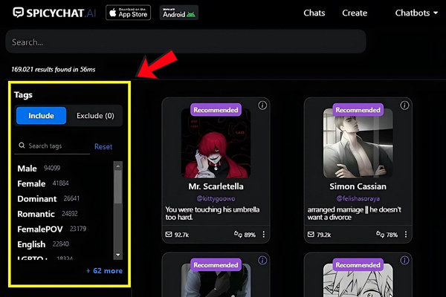446x297 pixels.
Task: Click the Search tags input field
Action: tap(56, 146)
